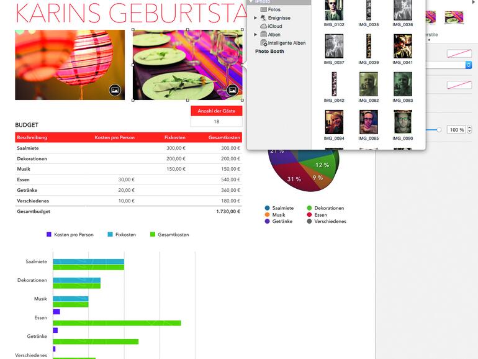
Task: Click the Saalmiete row label
Action: [28, 148]
